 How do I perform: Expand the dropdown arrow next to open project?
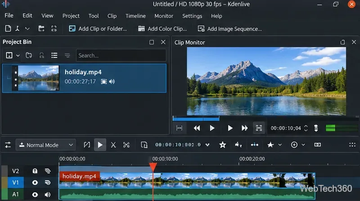coord(27,29)
